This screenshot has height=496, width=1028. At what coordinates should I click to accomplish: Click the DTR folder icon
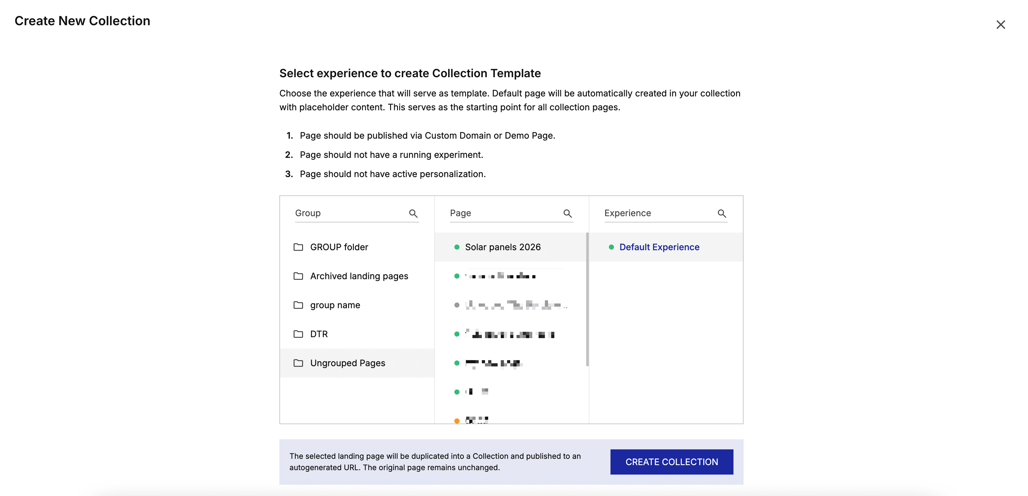(298, 334)
